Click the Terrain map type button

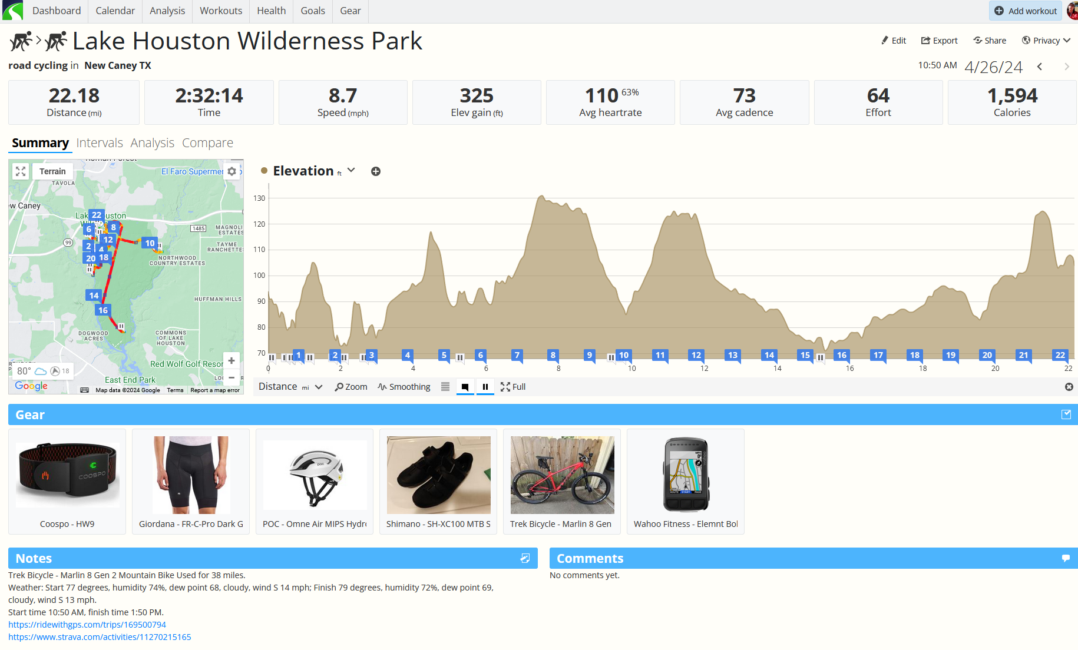coord(52,171)
